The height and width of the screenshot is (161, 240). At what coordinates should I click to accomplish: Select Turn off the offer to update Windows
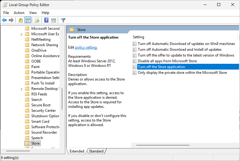[186, 55]
